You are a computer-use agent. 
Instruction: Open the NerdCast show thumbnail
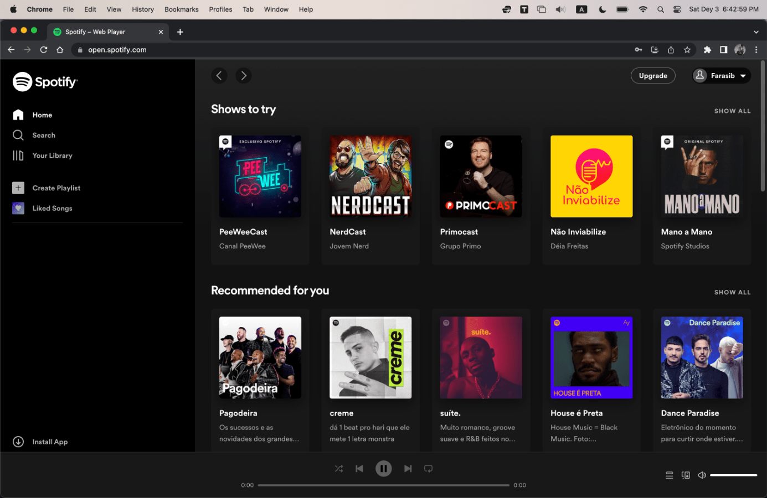(370, 177)
